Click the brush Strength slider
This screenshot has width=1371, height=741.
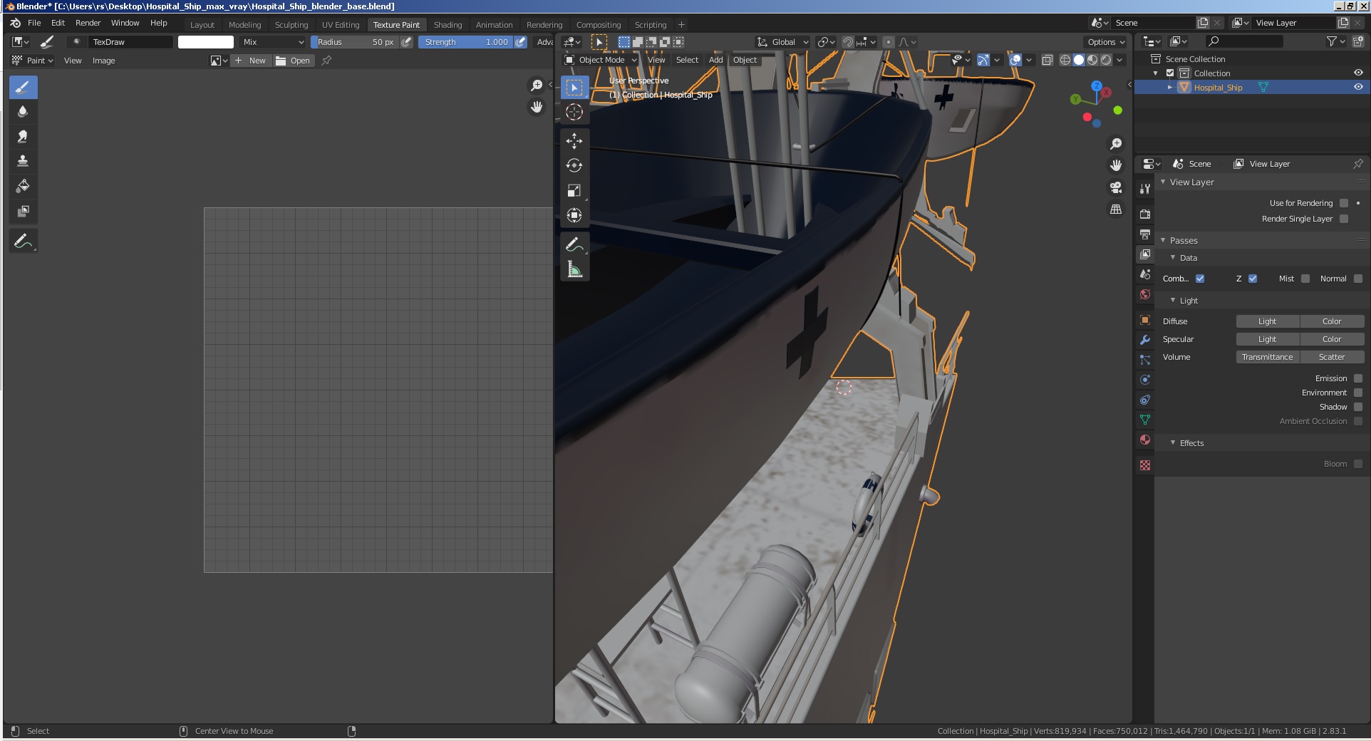(465, 42)
